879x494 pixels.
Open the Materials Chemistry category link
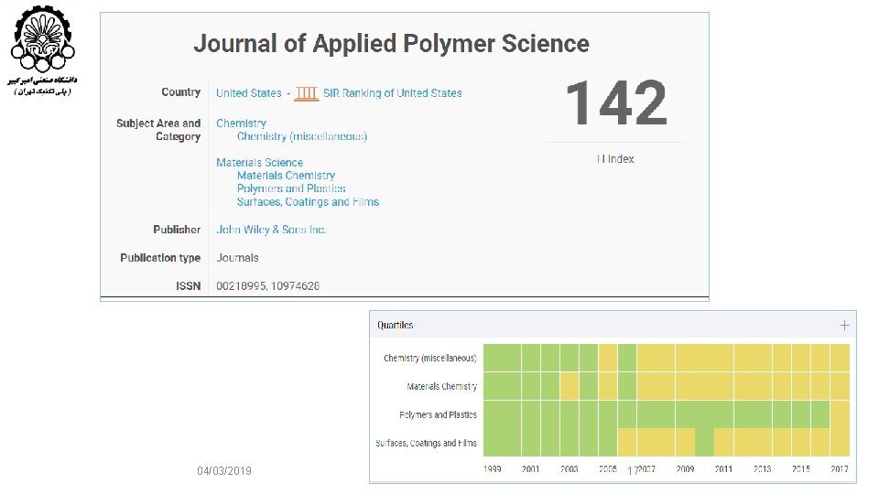286,176
